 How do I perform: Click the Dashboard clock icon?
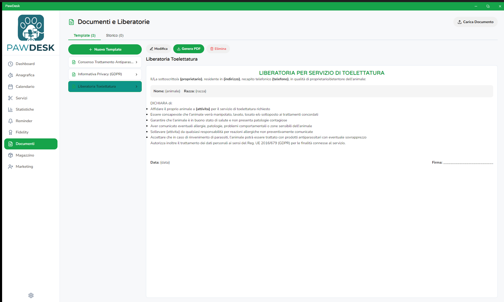pyautogui.click(x=10, y=64)
